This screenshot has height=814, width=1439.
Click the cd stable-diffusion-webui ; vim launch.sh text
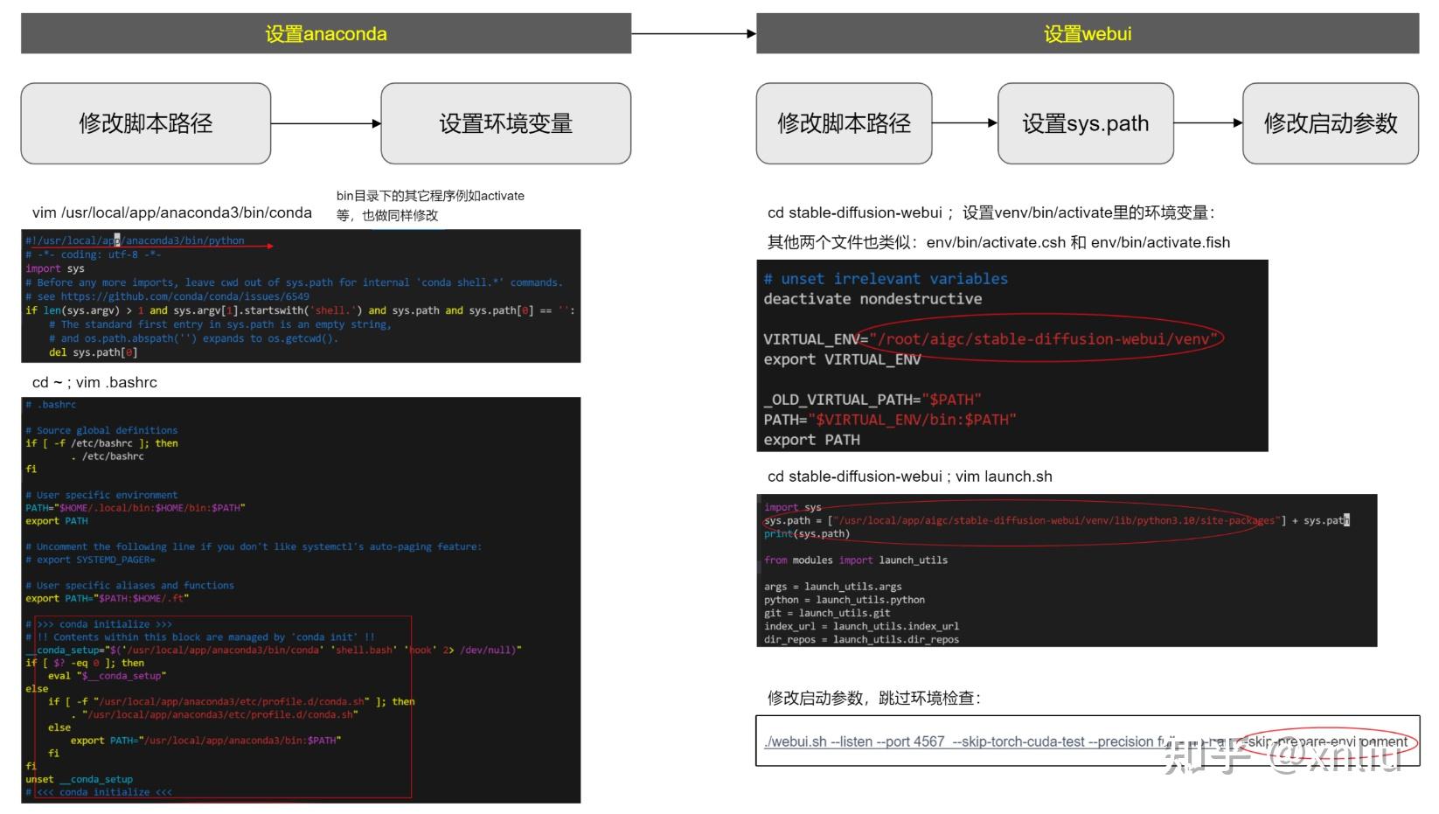(909, 477)
